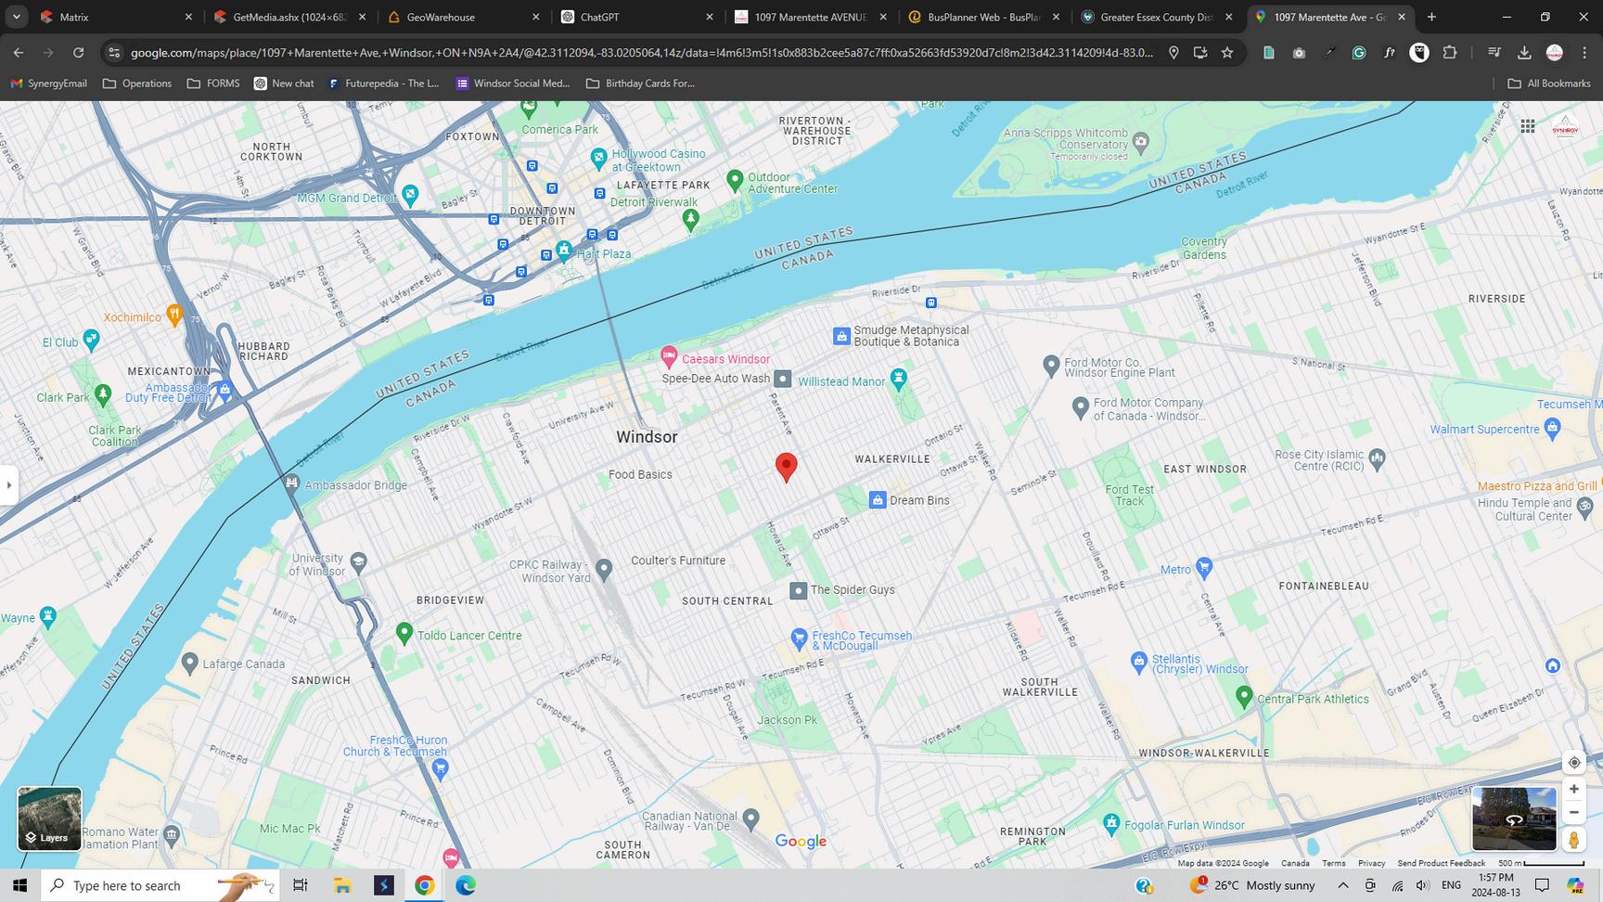
Task: Click the Terms link on the map
Action: tap(1333, 863)
